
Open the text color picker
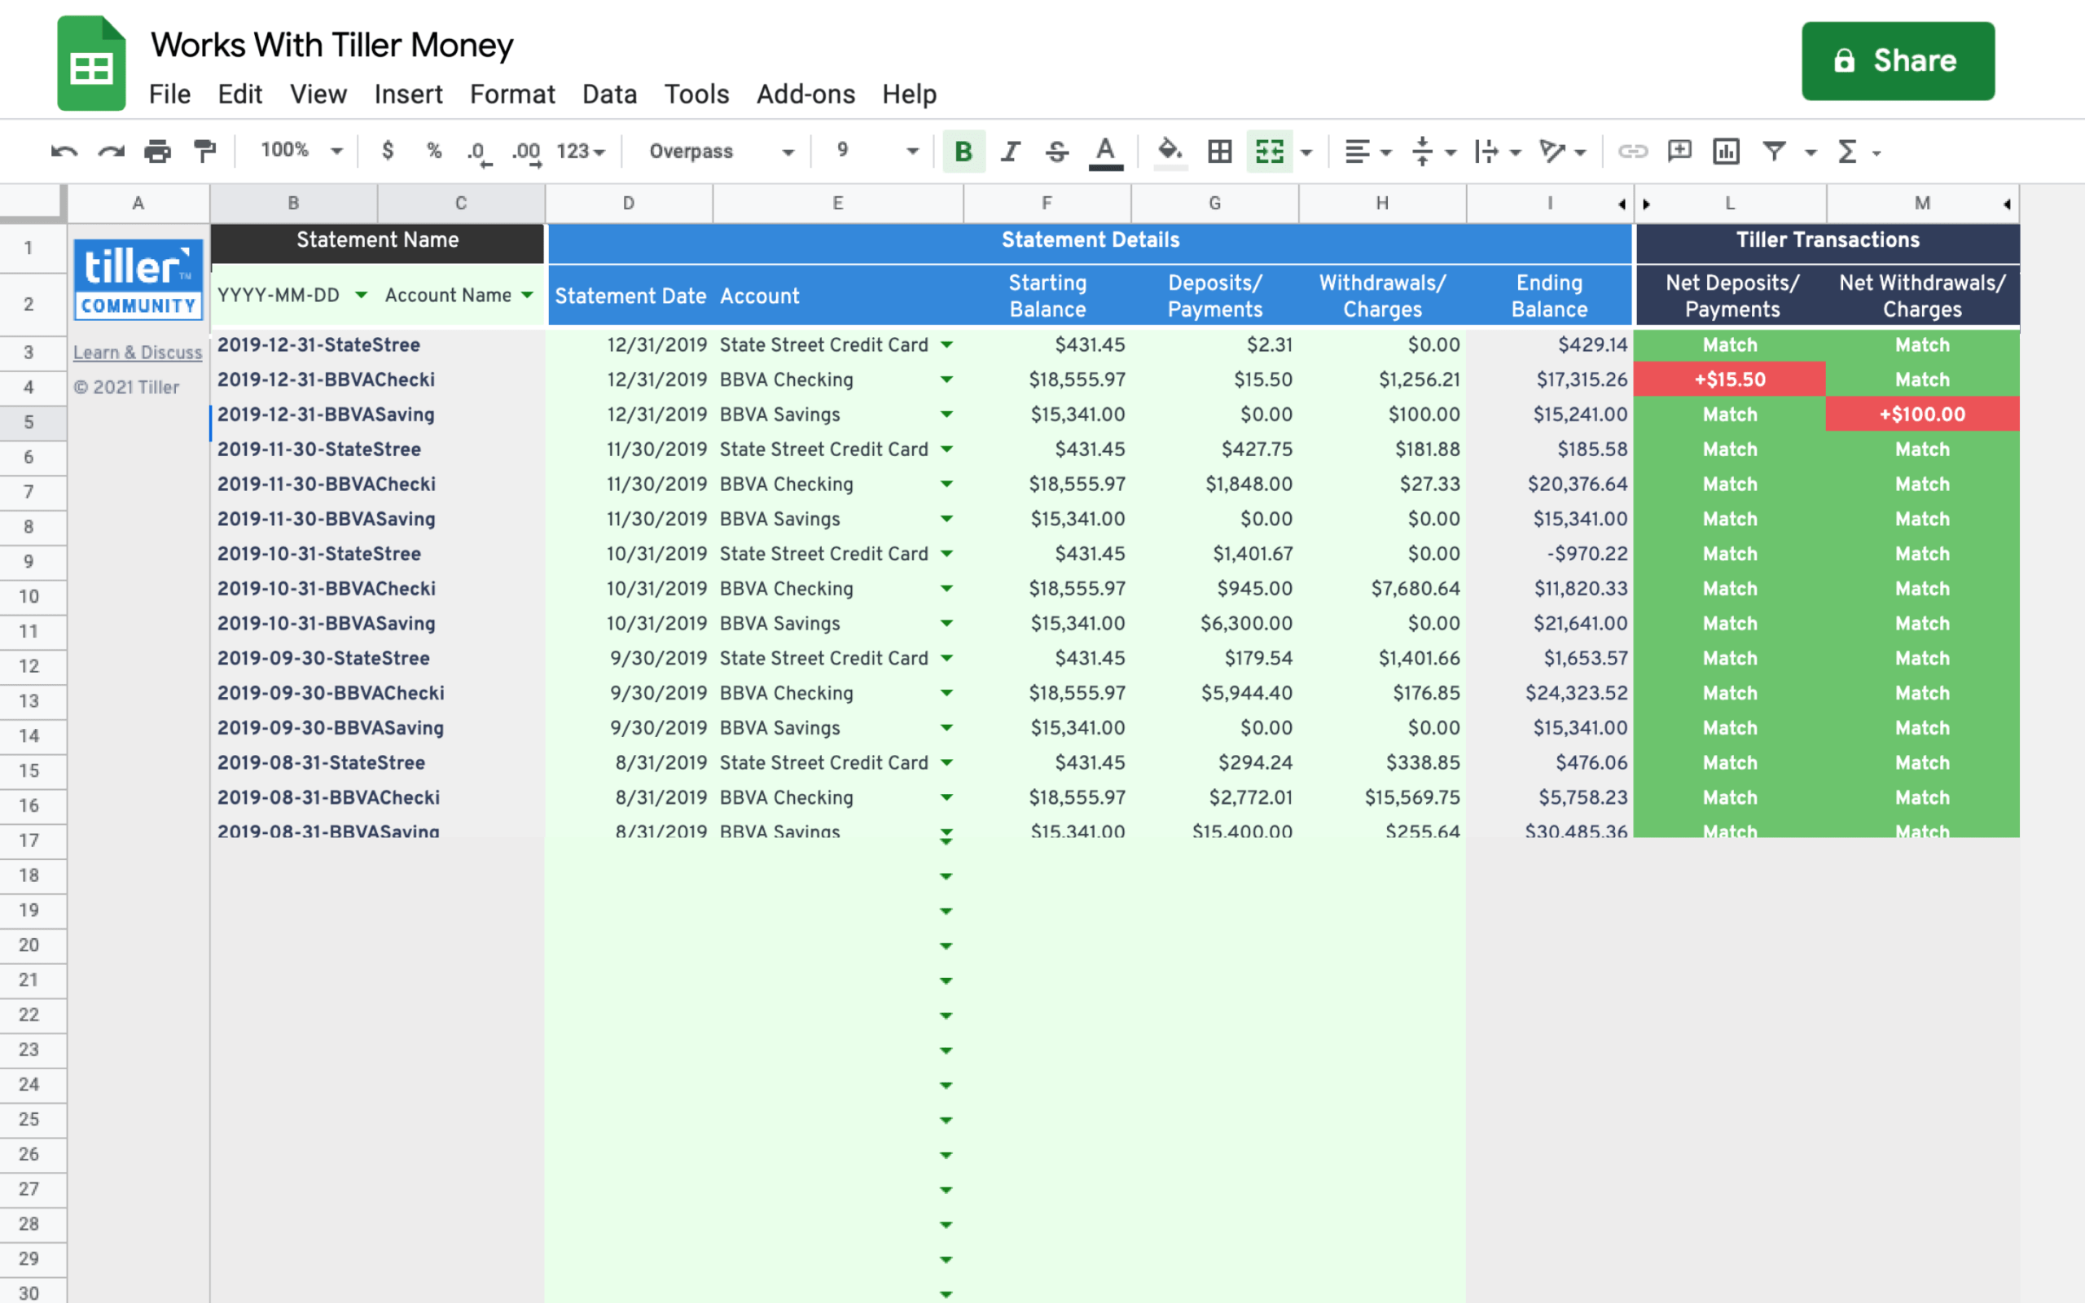pos(1105,152)
